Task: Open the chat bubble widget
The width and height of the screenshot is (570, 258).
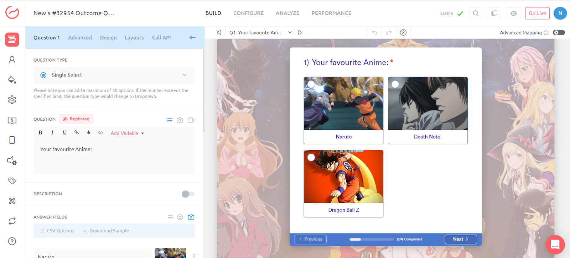Action: [x=555, y=245]
